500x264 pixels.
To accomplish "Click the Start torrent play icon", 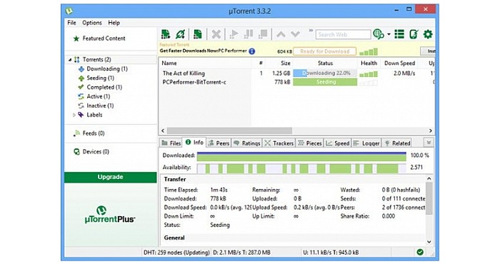I will tap(234, 34).
